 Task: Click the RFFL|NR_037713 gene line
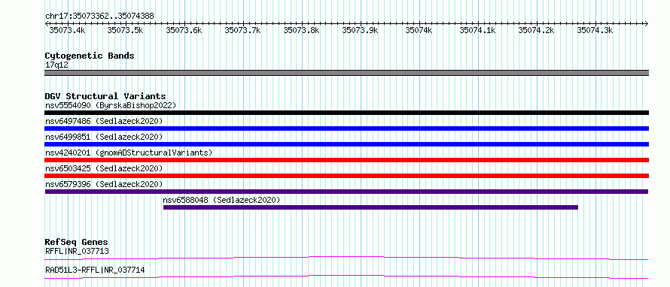[346, 258]
